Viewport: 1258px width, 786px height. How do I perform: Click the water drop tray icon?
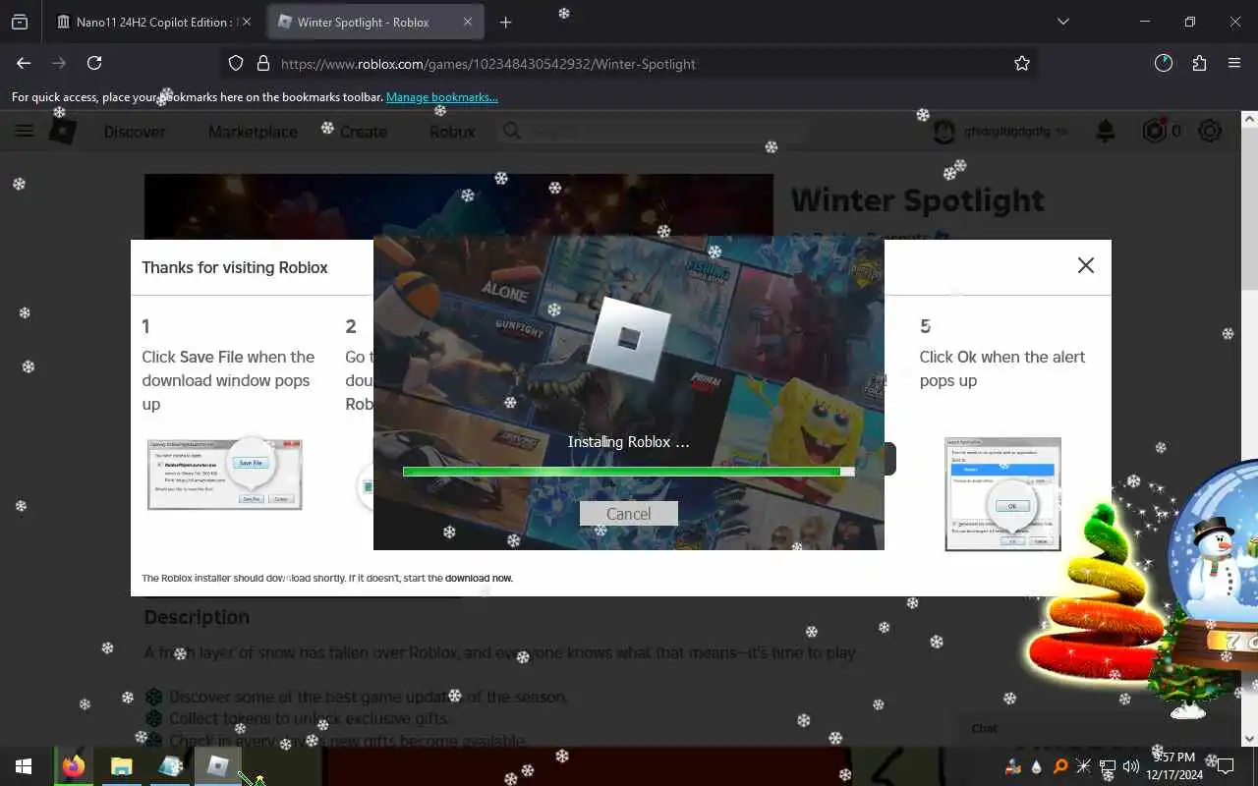pos(1038,766)
